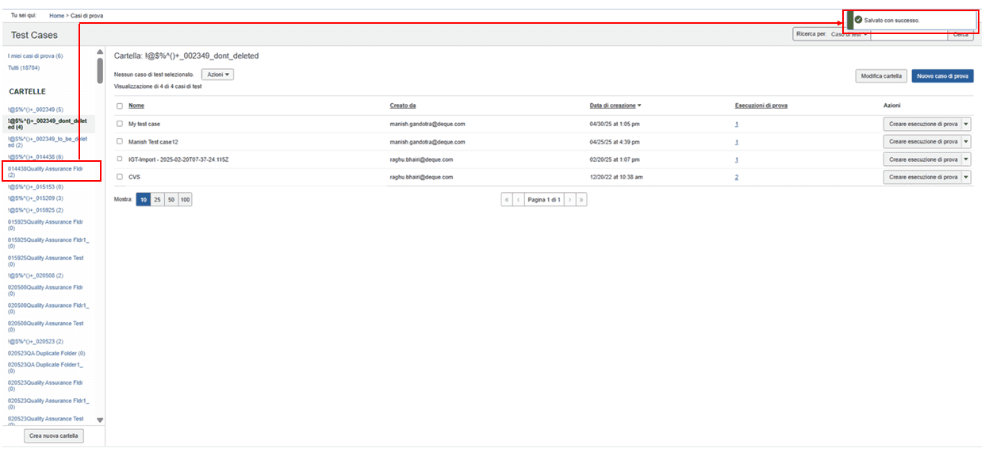Click sort arrow beside Data di creazione
The width and height of the screenshot is (985, 449).
coord(640,106)
